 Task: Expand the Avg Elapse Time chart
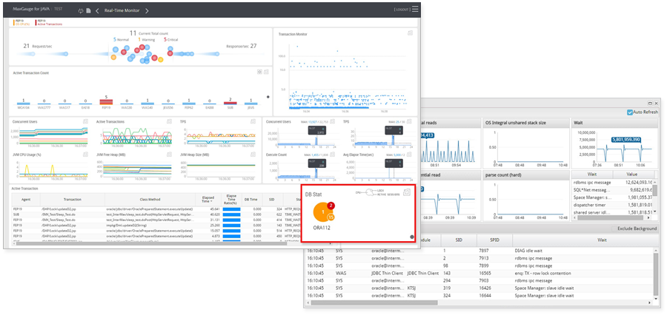pyautogui.click(x=410, y=155)
